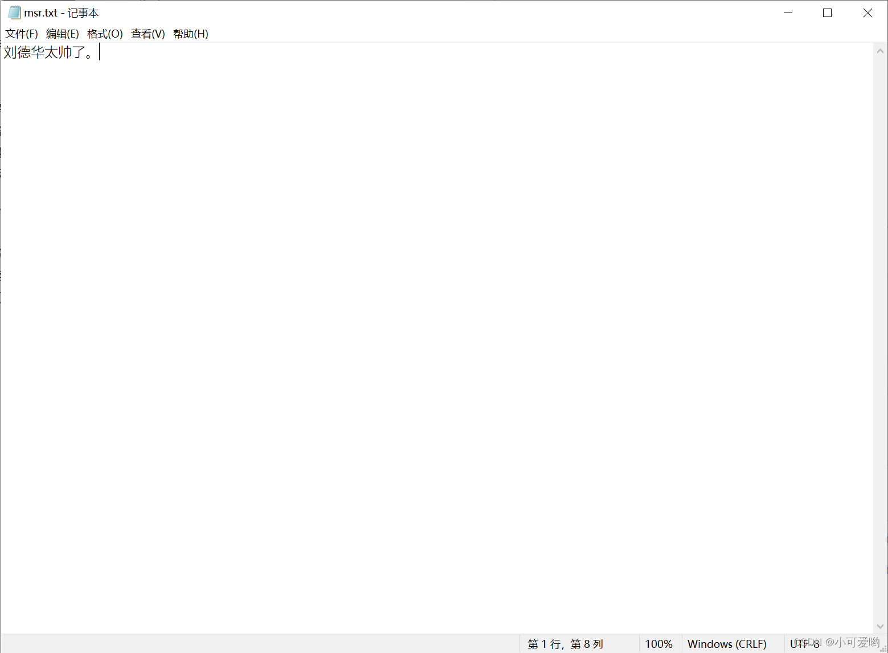The image size is (888, 653).
Task: Close the Notepad window
Action: (867, 13)
